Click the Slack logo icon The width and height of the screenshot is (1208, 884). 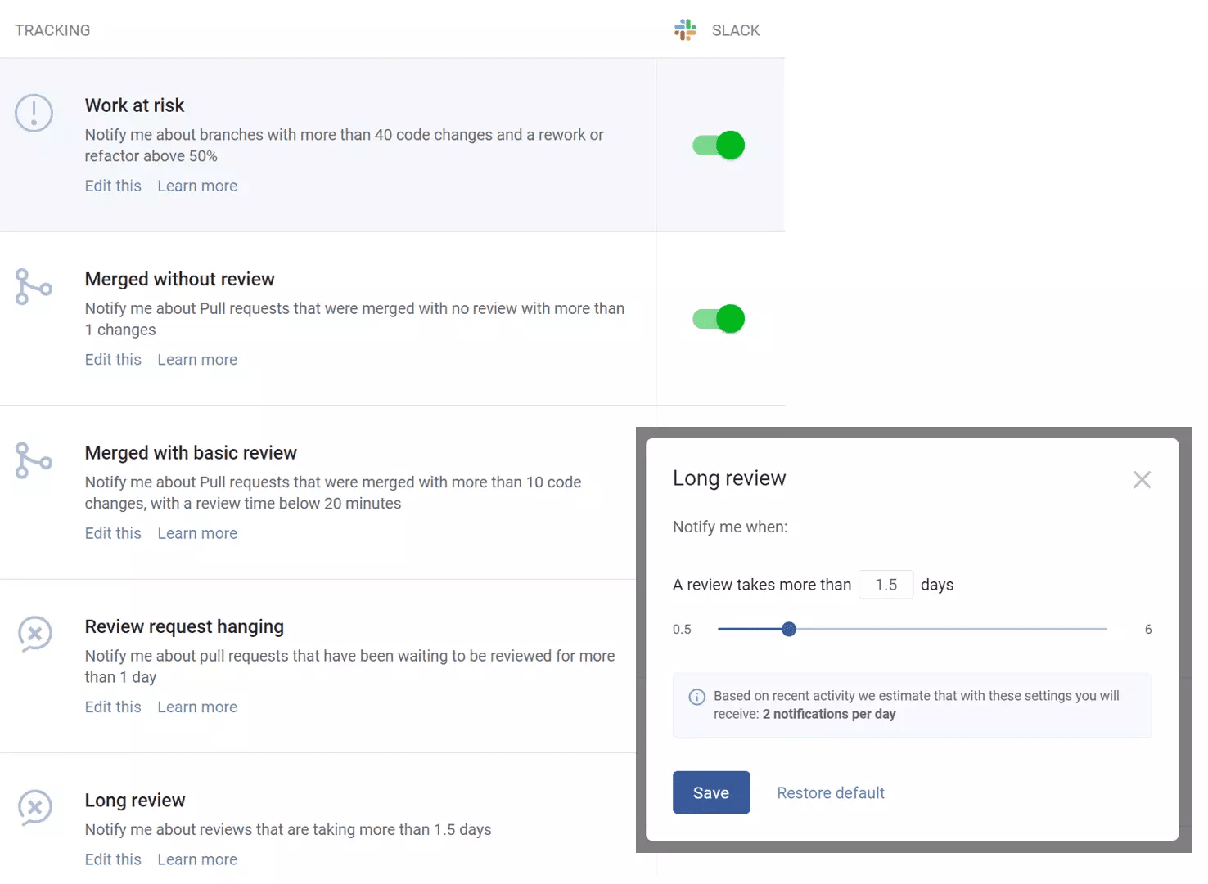(x=685, y=29)
